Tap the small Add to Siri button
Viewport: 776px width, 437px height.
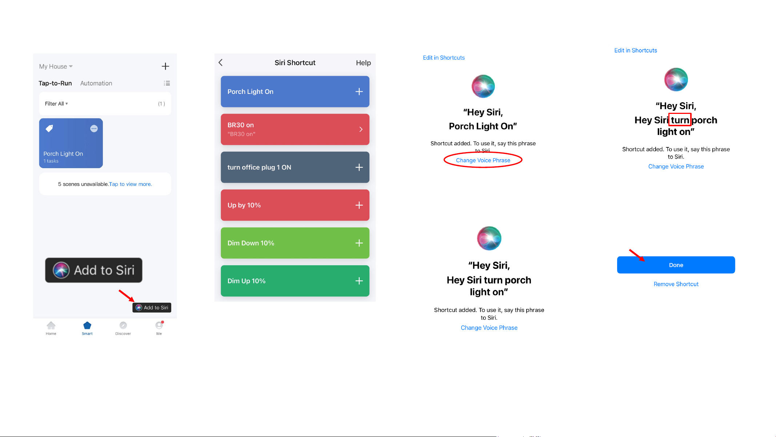(x=152, y=307)
